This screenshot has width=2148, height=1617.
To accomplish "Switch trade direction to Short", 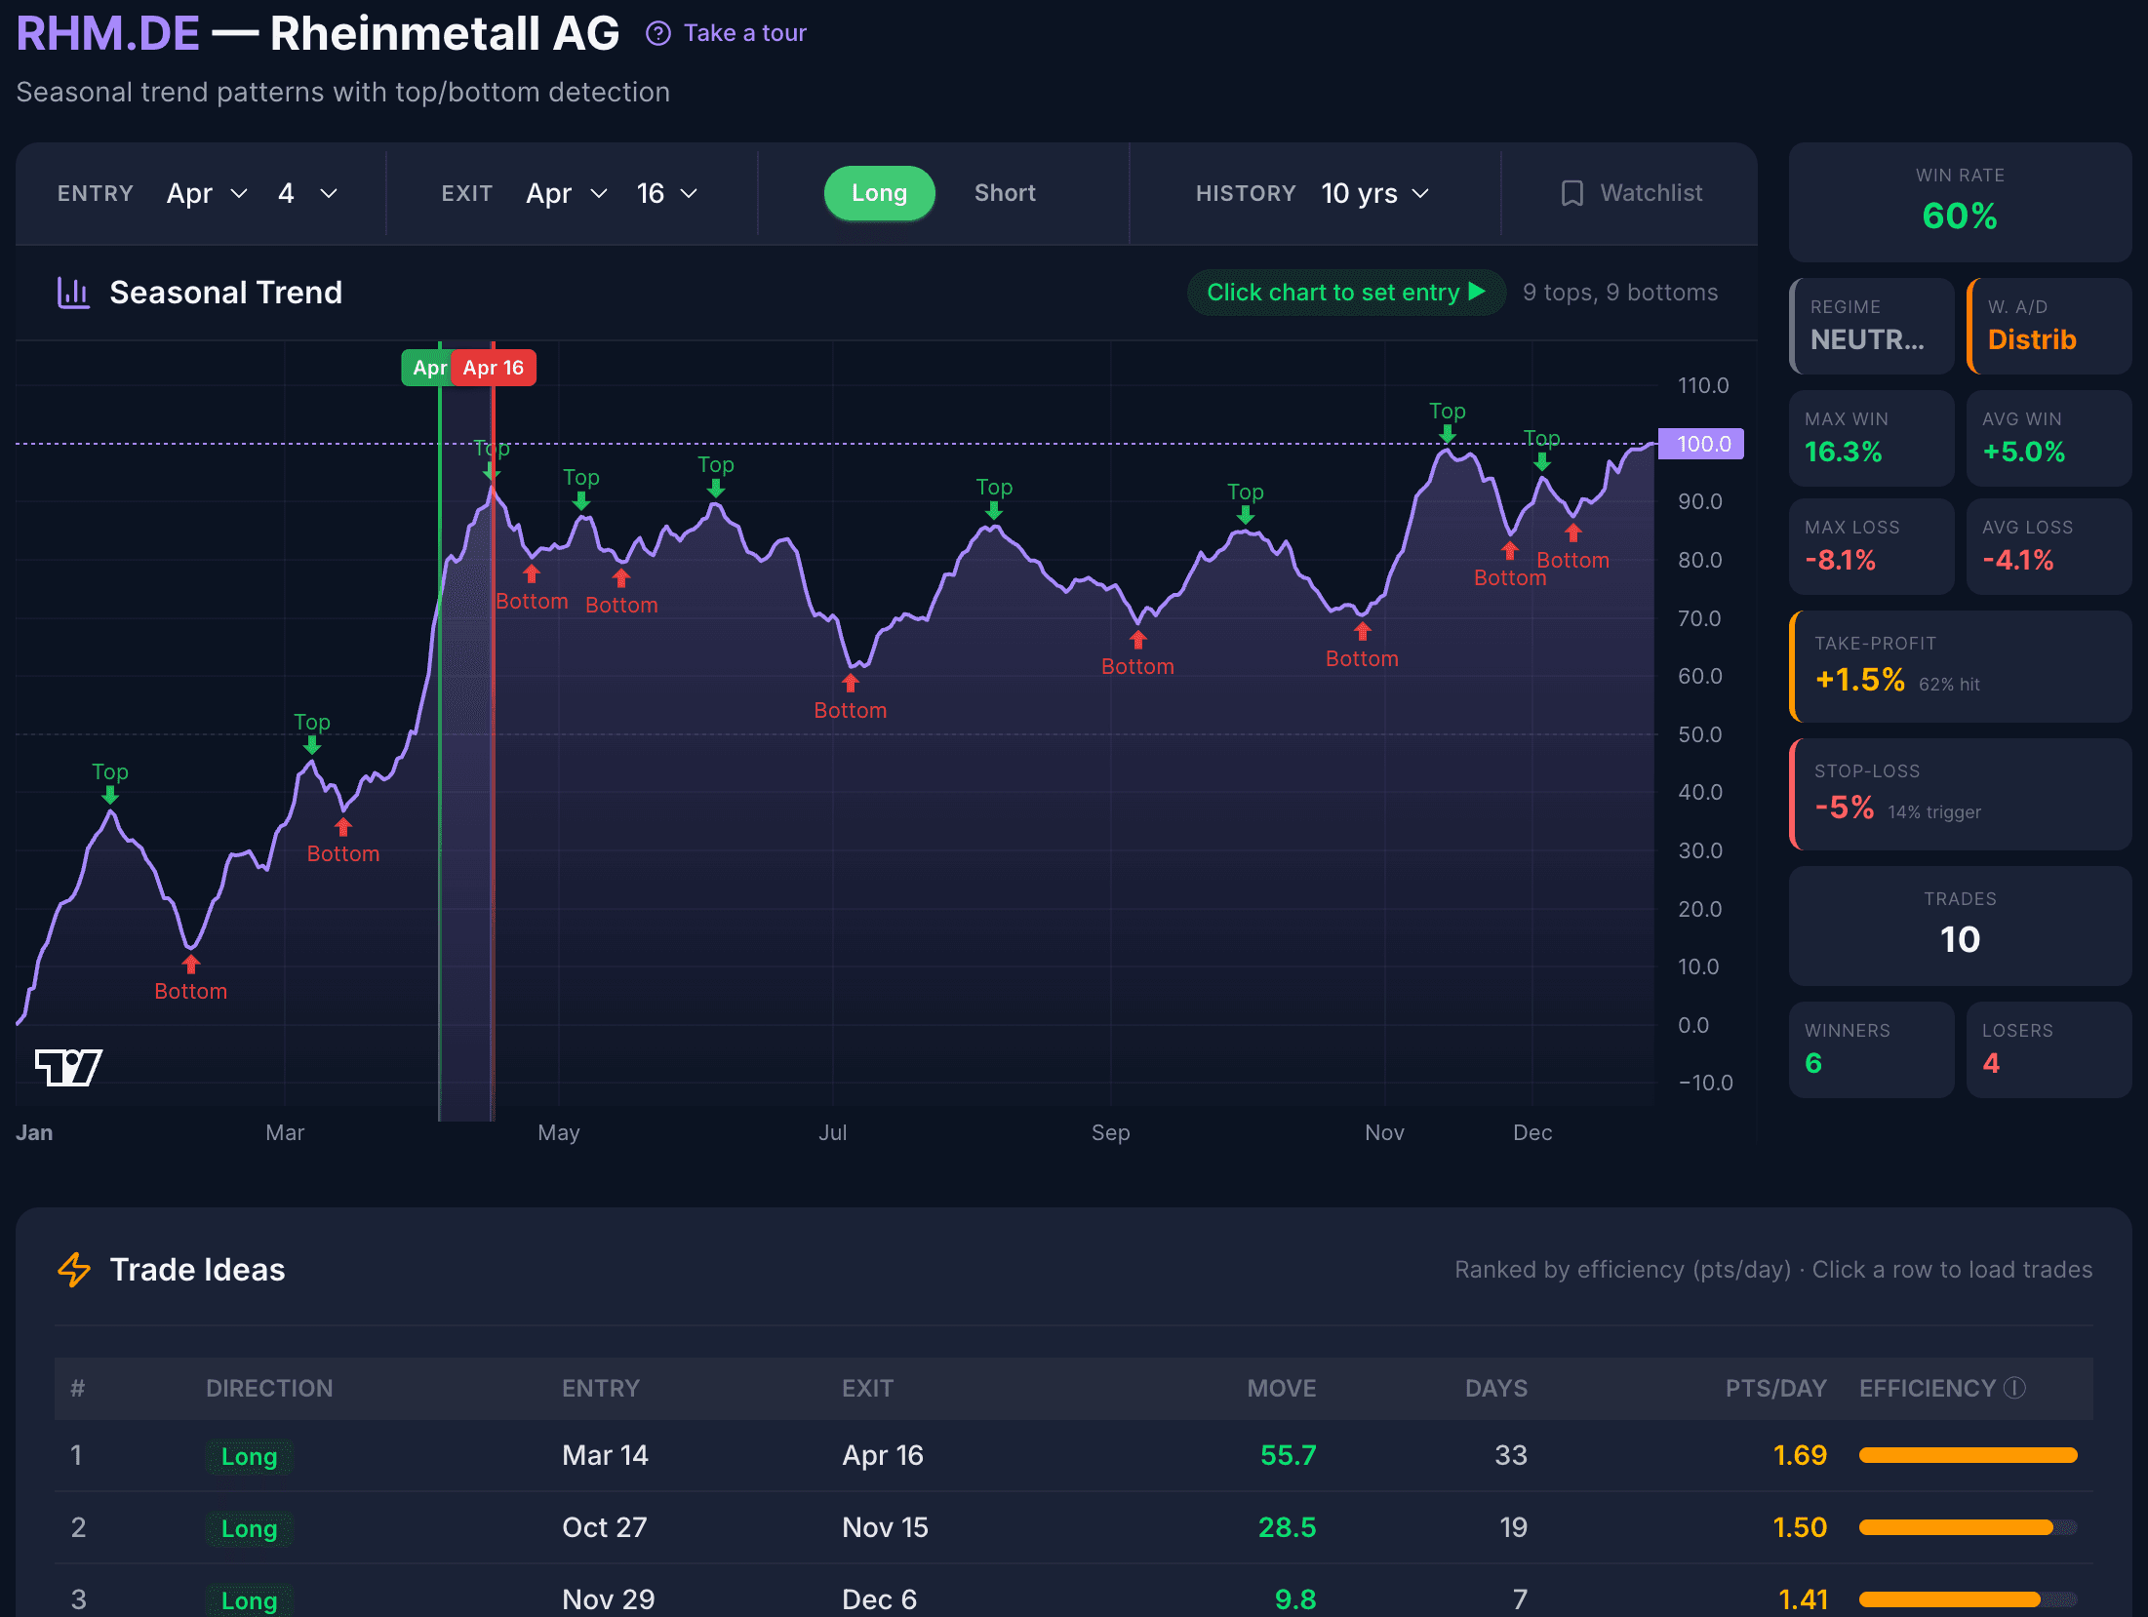I will [x=1004, y=192].
